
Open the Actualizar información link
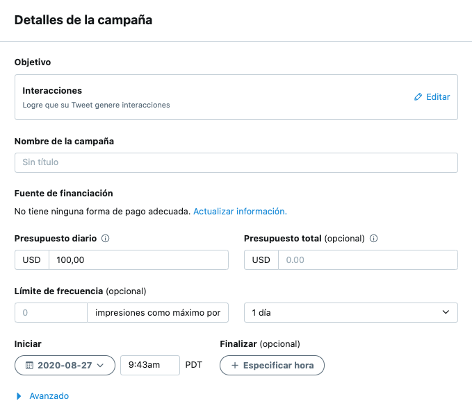[x=240, y=211]
